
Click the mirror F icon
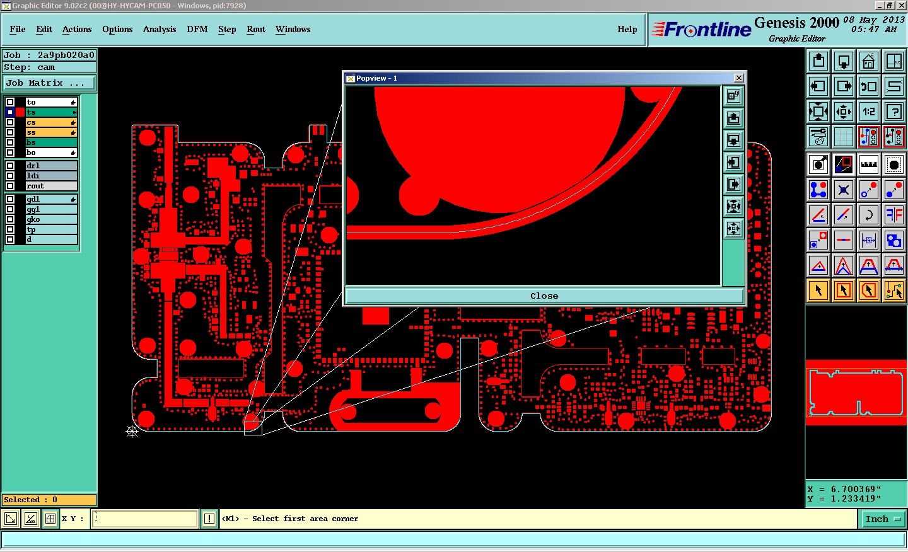(894, 215)
